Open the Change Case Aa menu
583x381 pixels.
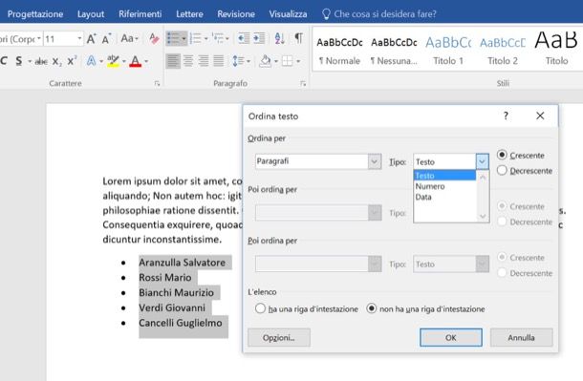129,38
